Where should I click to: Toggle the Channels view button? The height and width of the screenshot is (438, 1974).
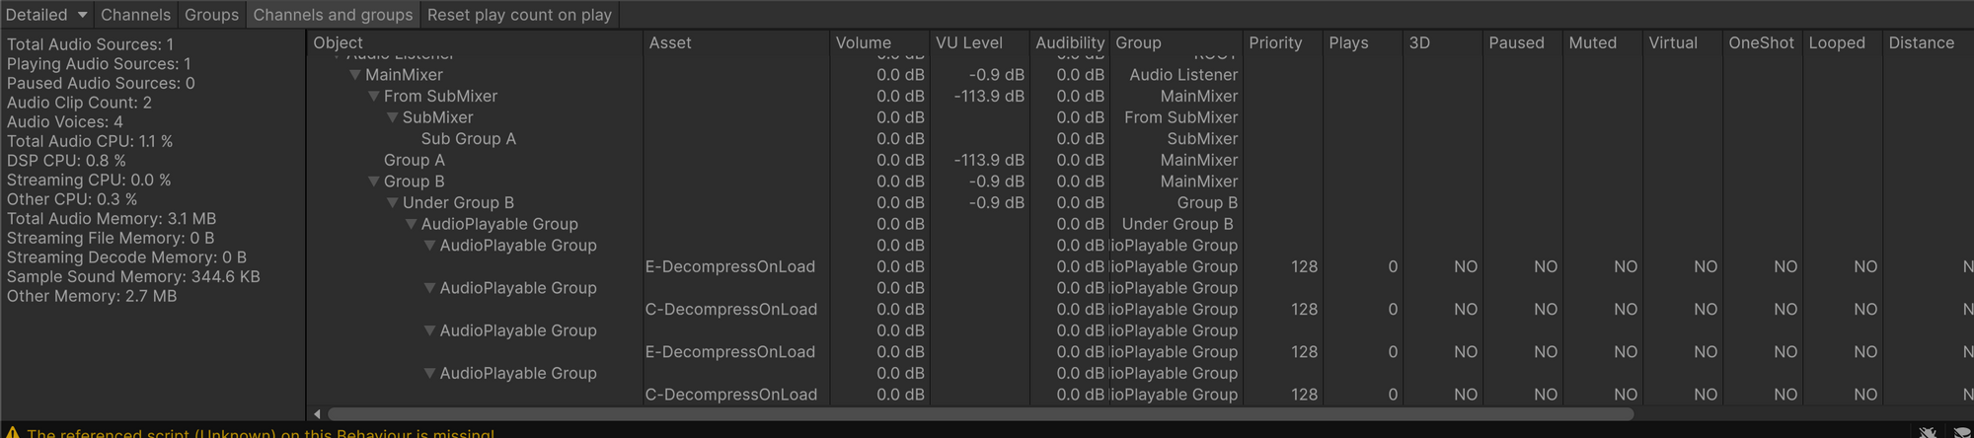(x=135, y=15)
